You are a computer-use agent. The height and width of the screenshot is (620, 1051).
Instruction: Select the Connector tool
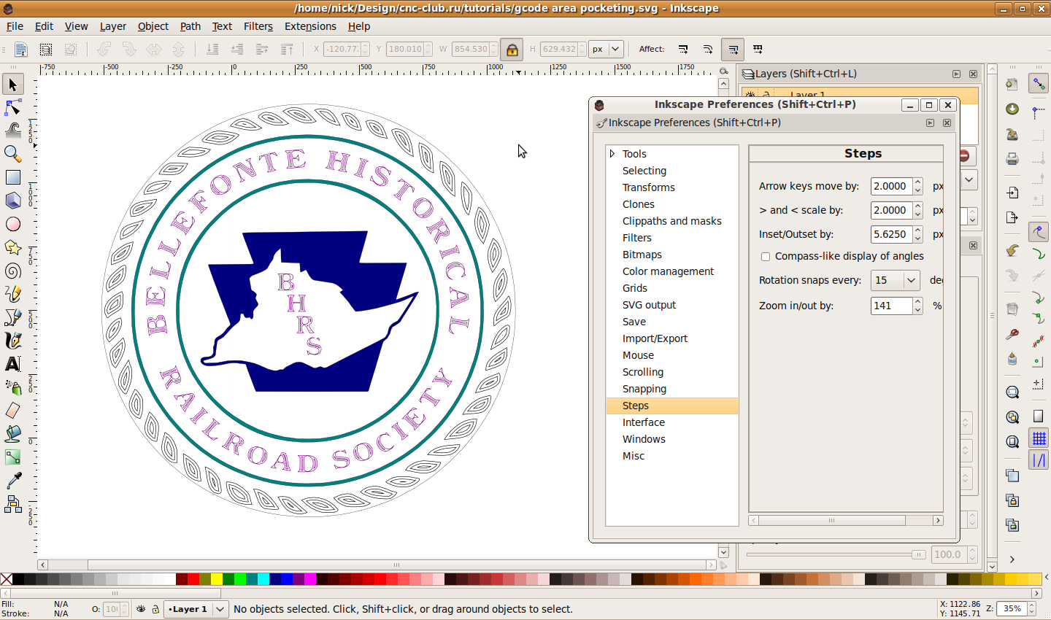(x=13, y=504)
